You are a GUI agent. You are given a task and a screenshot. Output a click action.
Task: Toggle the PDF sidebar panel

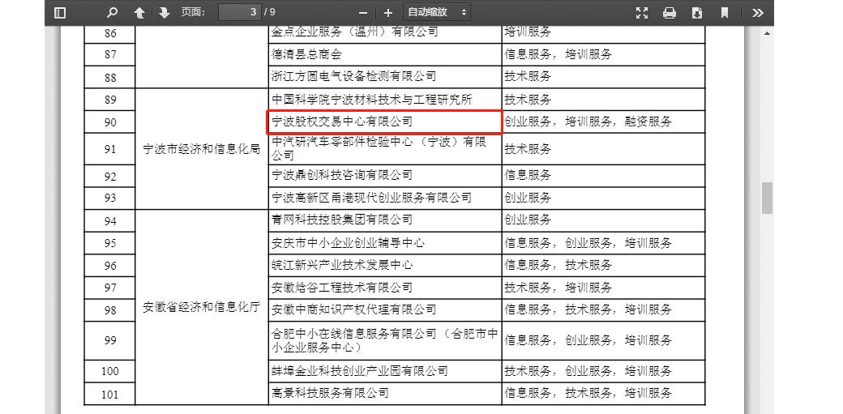(x=60, y=12)
